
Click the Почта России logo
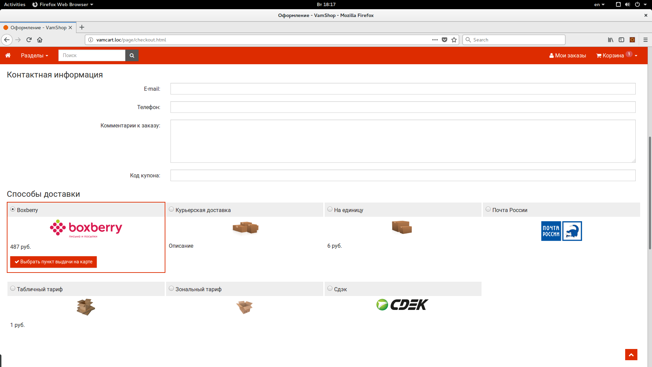(x=561, y=231)
